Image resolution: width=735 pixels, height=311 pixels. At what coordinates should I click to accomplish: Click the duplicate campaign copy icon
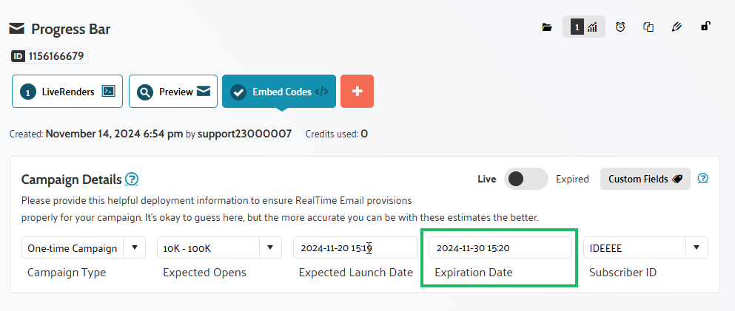648,27
